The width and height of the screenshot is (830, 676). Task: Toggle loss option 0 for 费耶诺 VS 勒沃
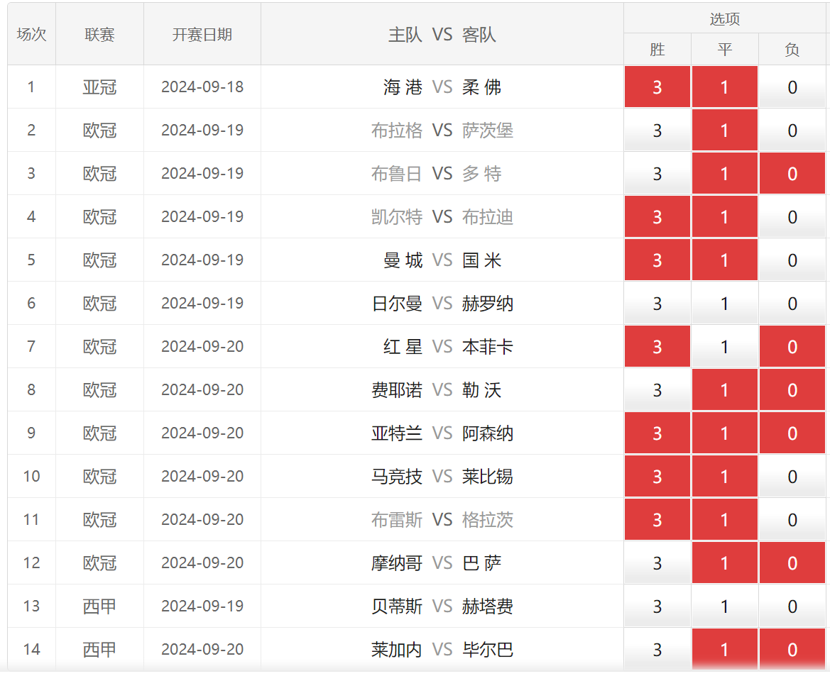pos(792,390)
